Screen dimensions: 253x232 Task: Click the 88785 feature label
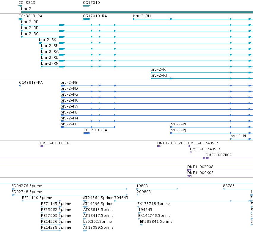coord(229,186)
